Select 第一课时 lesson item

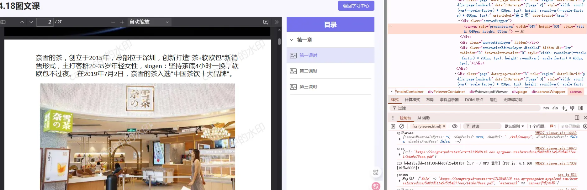[x=331, y=55]
